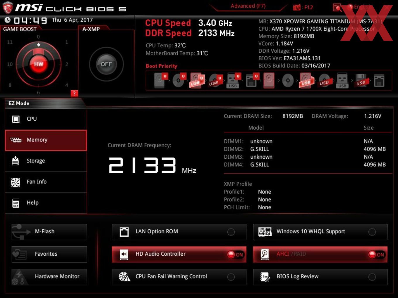The width and height of the screenshot is (398, 298).
Task: Click the AHCI drive search icon
Action: (265, 254)
